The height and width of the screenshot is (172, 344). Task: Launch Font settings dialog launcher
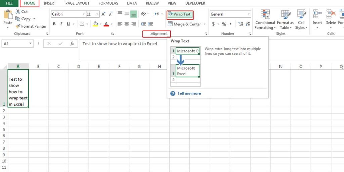pyautogui.click(x=112, y=34)
